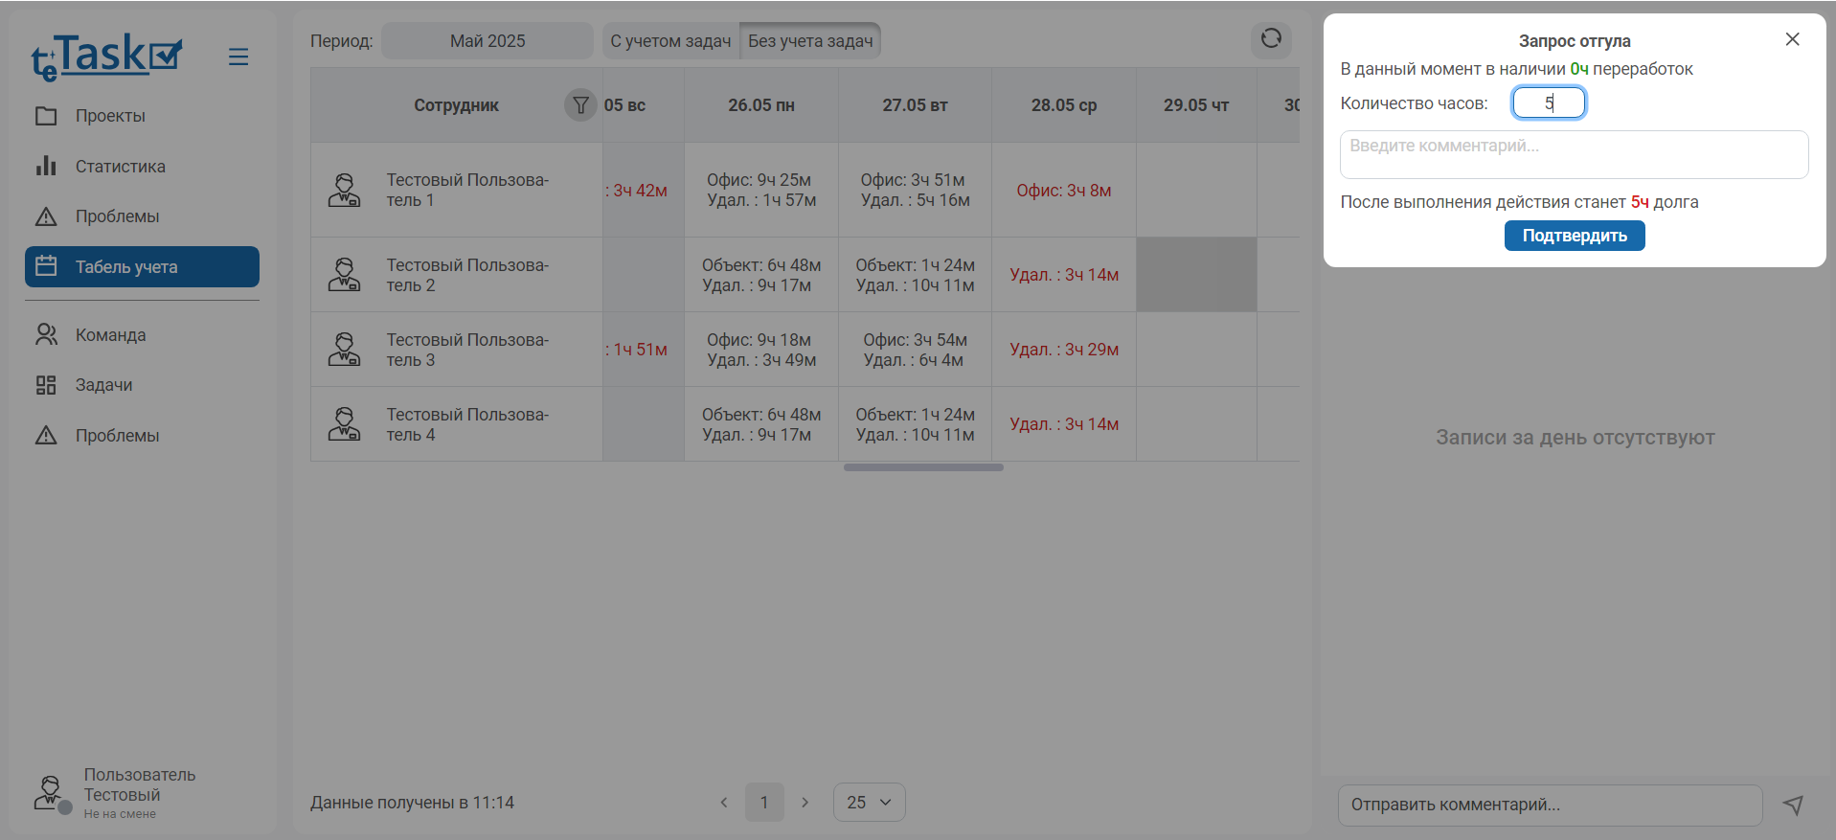Open Проекты in the sidebar
Viewport: 1836px width, 840px height.
click(110, 116)
